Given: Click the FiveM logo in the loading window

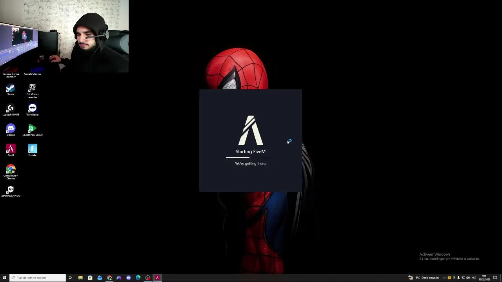Looking at the screenshot, I should [x=251, y=130].
